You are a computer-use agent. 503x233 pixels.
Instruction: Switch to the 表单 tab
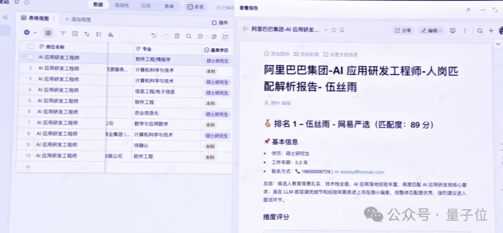pyautogui.click(x=169, y=6)
